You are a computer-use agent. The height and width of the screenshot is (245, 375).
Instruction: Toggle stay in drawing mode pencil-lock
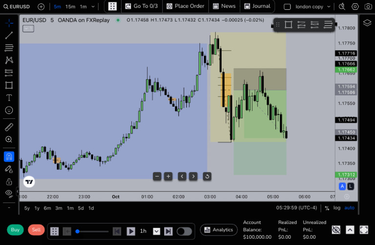pos(9,169)
